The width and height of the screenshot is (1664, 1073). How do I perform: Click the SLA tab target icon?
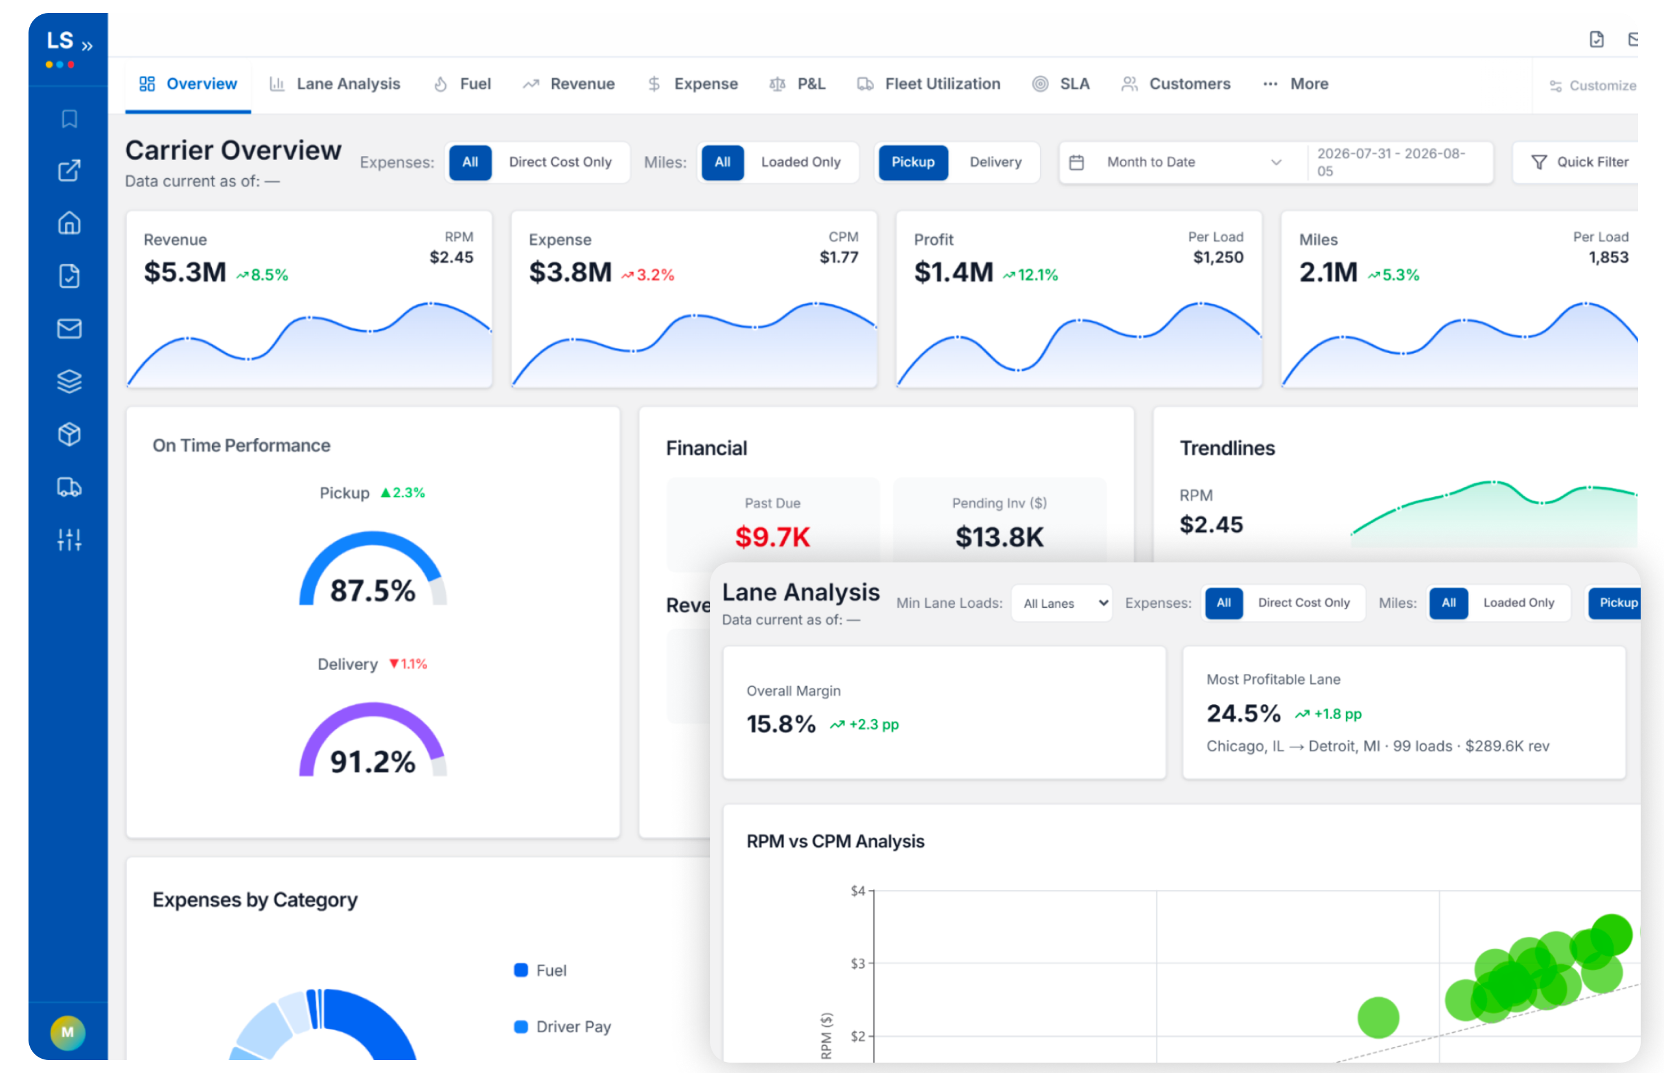click(1039, 84)
